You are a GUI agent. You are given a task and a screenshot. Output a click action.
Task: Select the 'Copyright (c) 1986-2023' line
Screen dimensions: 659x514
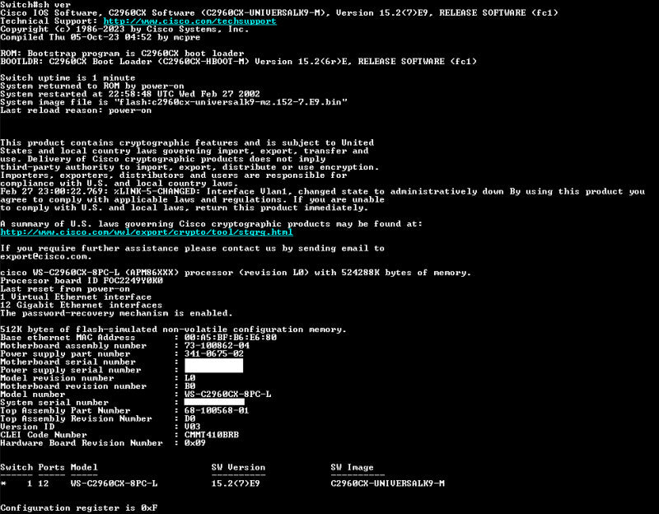click(x=124, y=30)
